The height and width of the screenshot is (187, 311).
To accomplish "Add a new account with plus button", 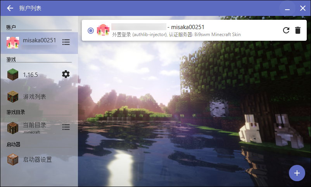I will tap(297, 173).
